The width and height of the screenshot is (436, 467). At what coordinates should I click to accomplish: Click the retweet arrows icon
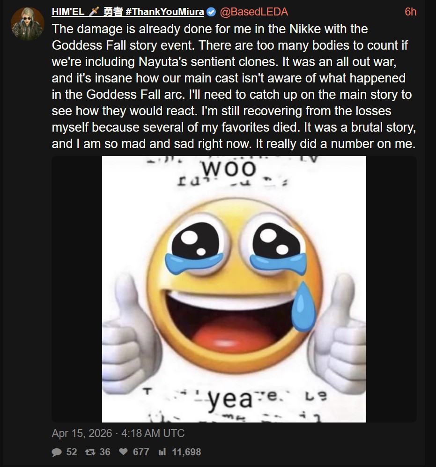pos(90,452)
